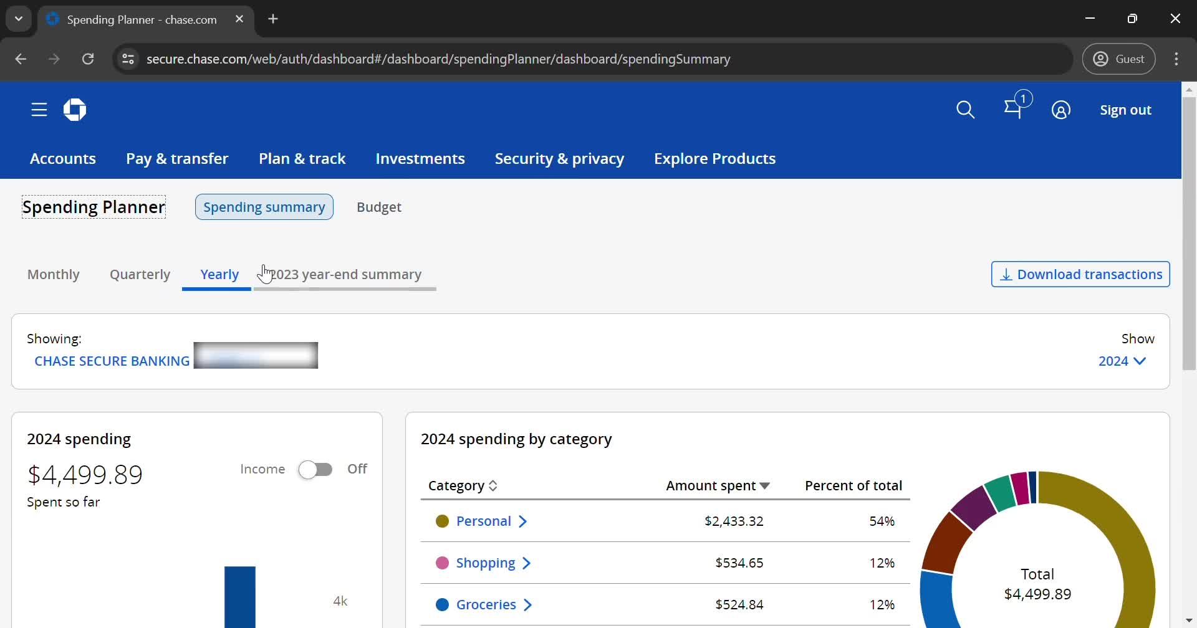
Task: Open a new browser tab
Action: (x=273, y=19)
